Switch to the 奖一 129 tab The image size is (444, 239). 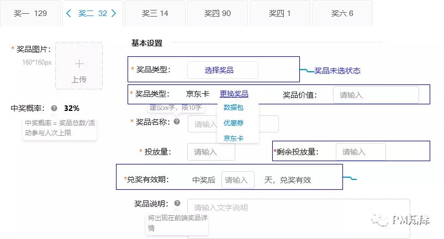[x=30, y=13]
